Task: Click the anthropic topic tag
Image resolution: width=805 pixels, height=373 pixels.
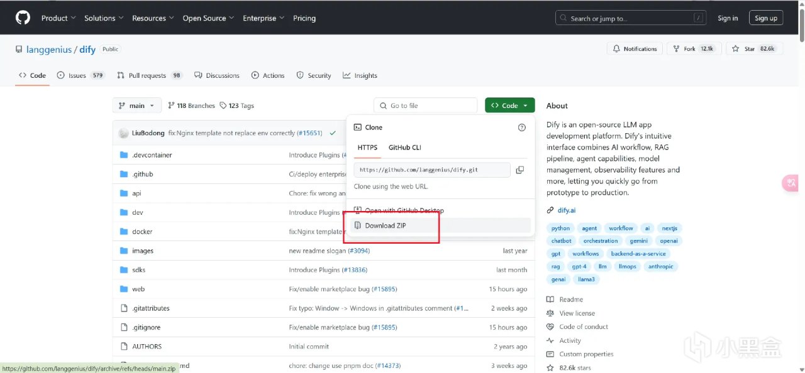Action: pyautogui.click(x=660, y=266)
